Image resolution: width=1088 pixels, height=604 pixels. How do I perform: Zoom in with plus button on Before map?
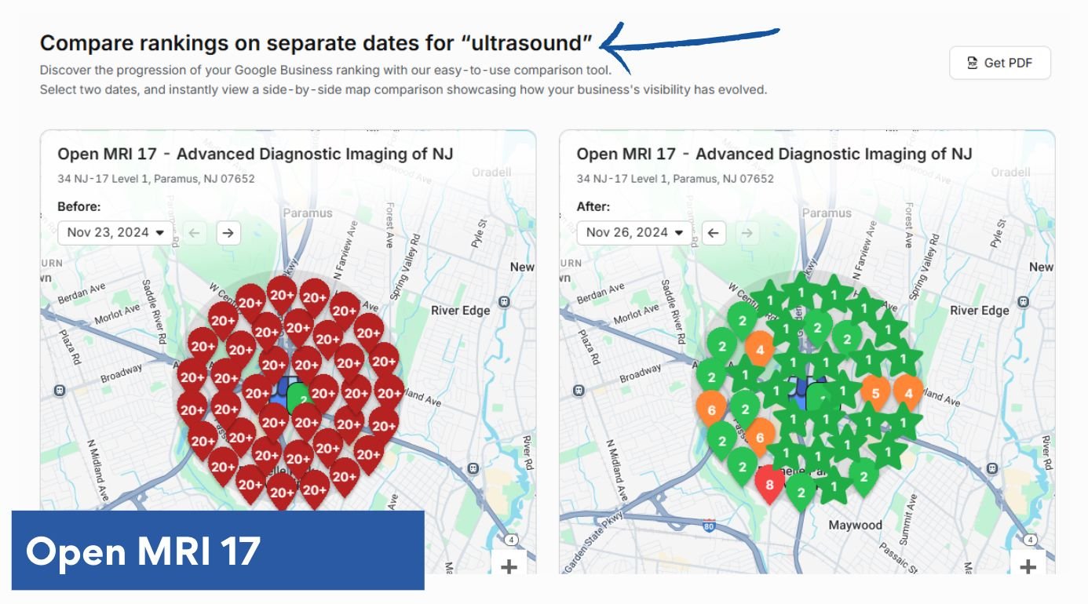coord(509,566)
